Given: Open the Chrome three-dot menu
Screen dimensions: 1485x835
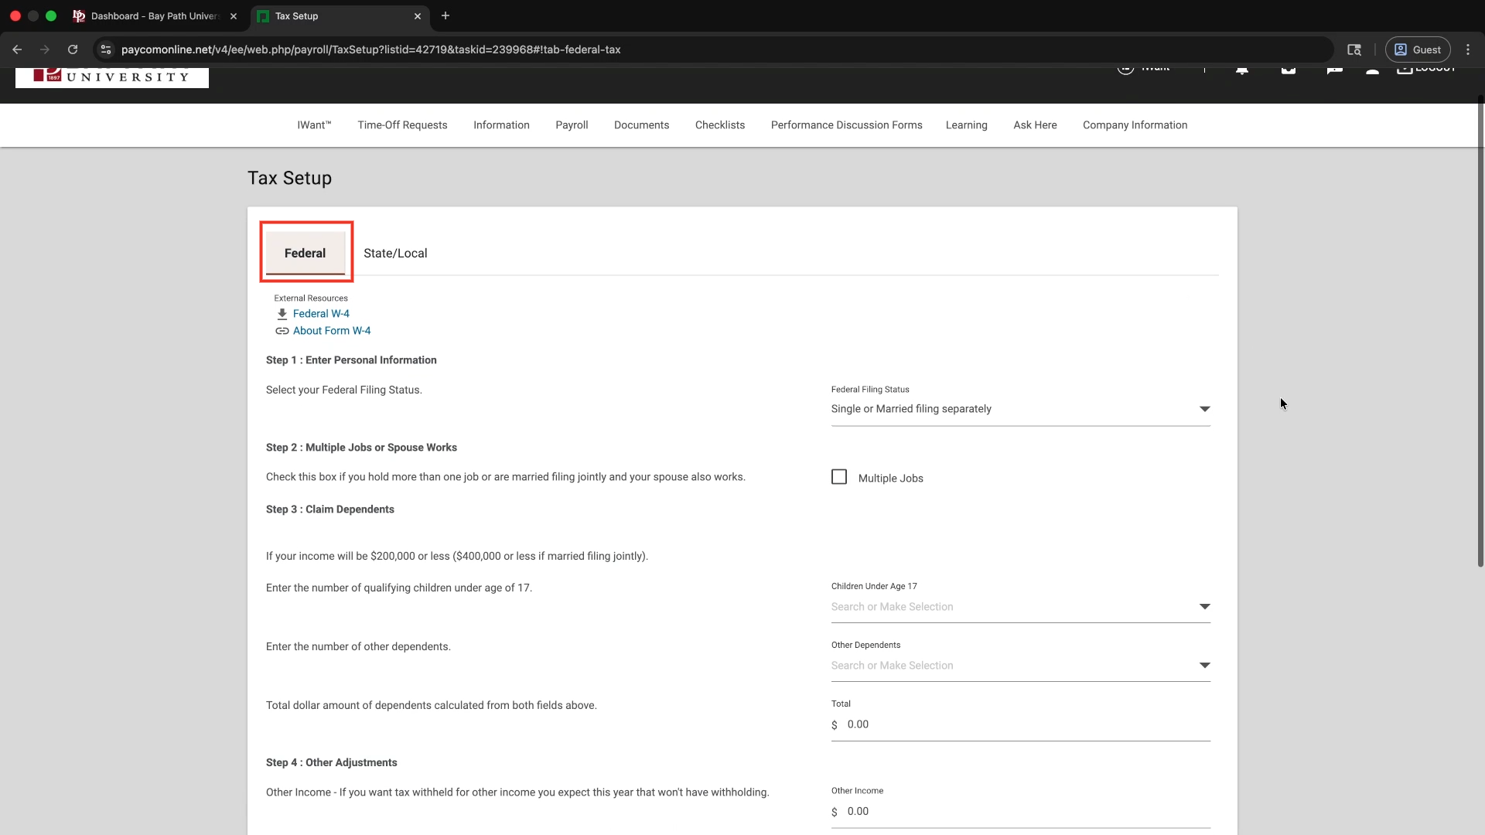Looking at the screenshot, I should click(1468, 49).
